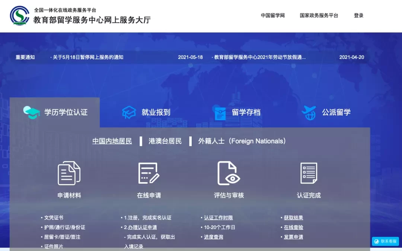Open the 国家政务服务平台 link

tap(319, 15)
